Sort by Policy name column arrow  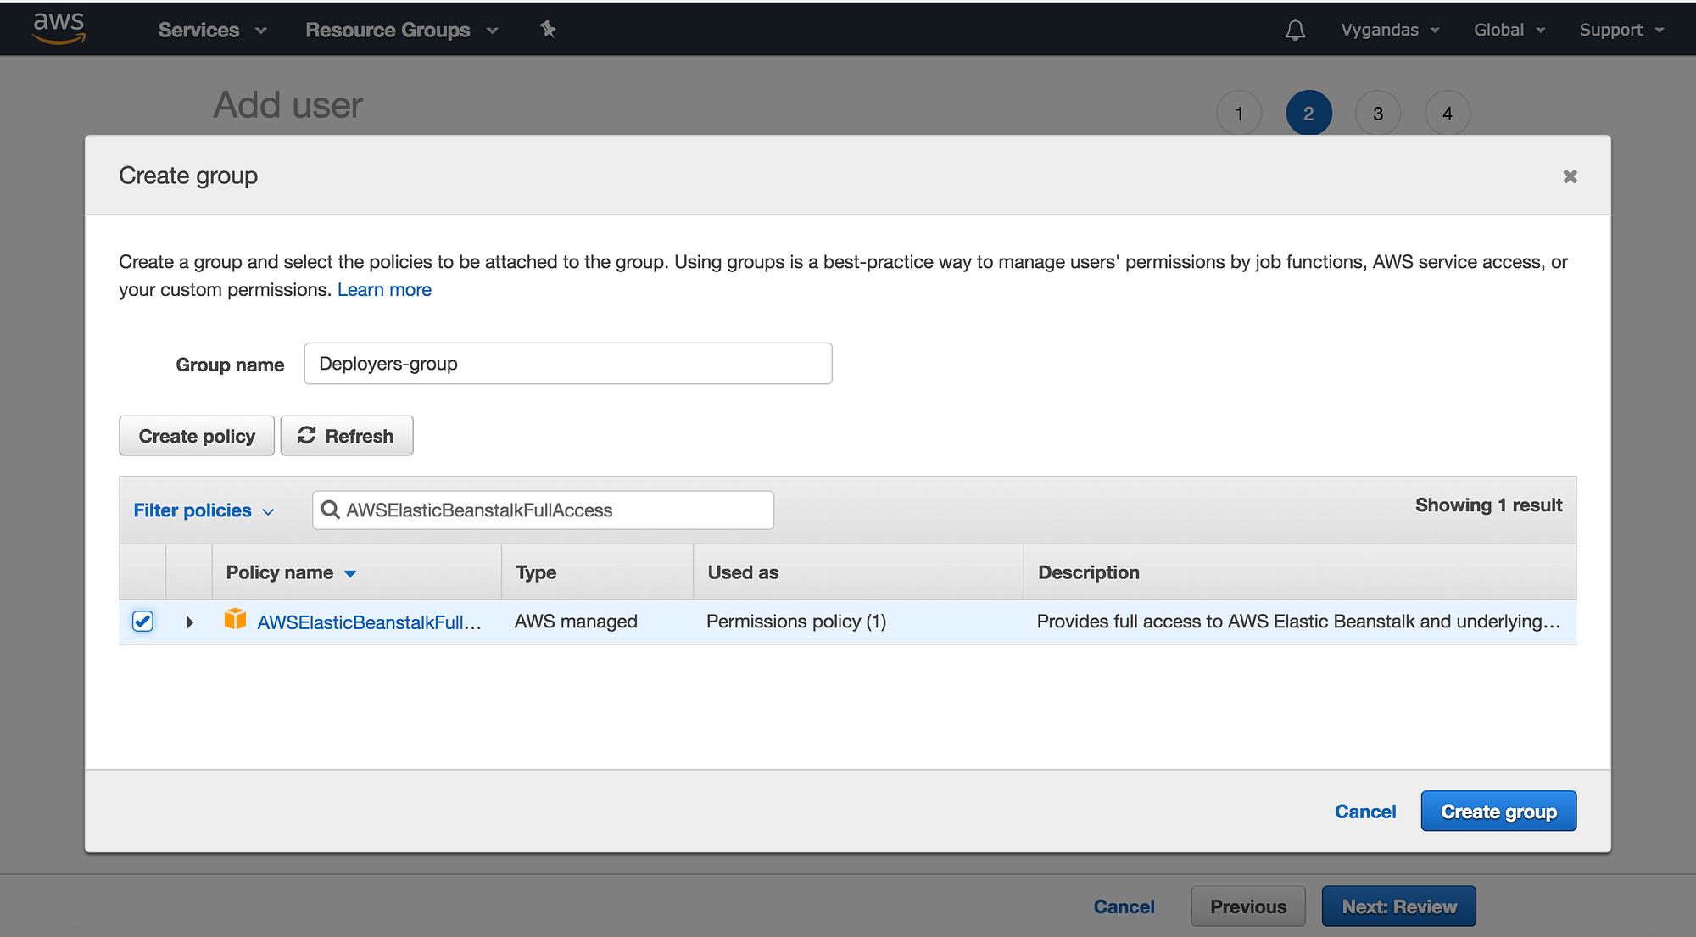[x=350, y=573]
